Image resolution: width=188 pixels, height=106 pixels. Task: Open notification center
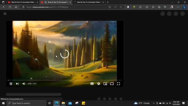pos(183,103)
